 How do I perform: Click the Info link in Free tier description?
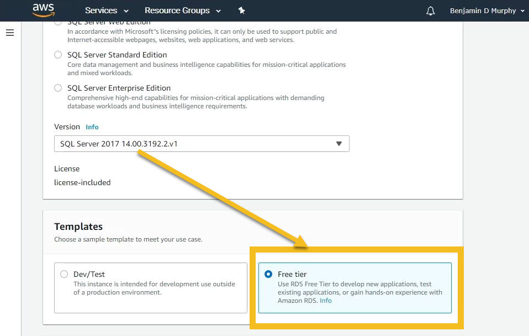coord(326,301)
